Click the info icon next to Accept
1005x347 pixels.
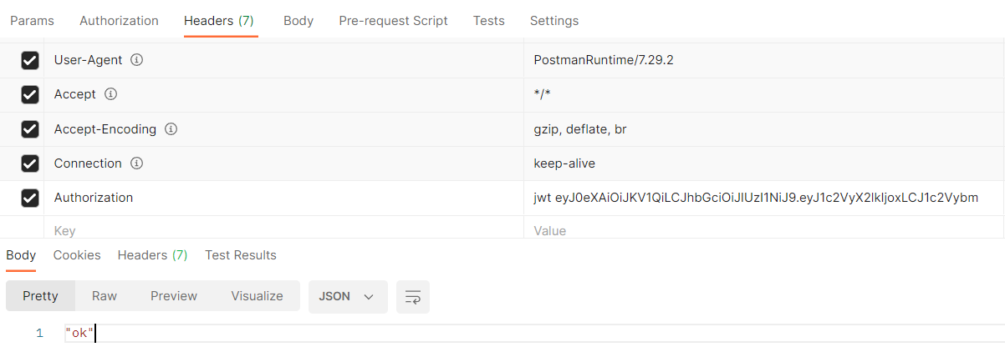coord(110,94)
